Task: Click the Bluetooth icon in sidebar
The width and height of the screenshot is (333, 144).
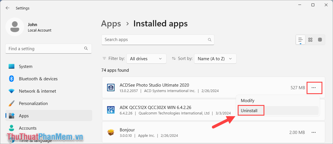Action: 11,79
